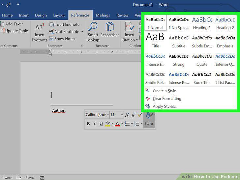
Task: Toggle Italic formatting
Action: pyautogui.click(x=95, y=124)
